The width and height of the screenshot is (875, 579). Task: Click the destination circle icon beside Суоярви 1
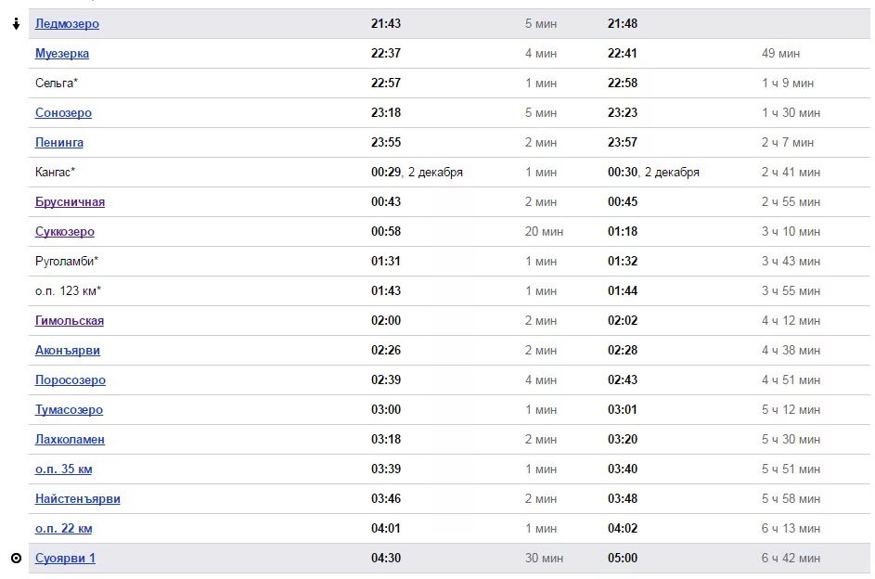coord(16,558)
